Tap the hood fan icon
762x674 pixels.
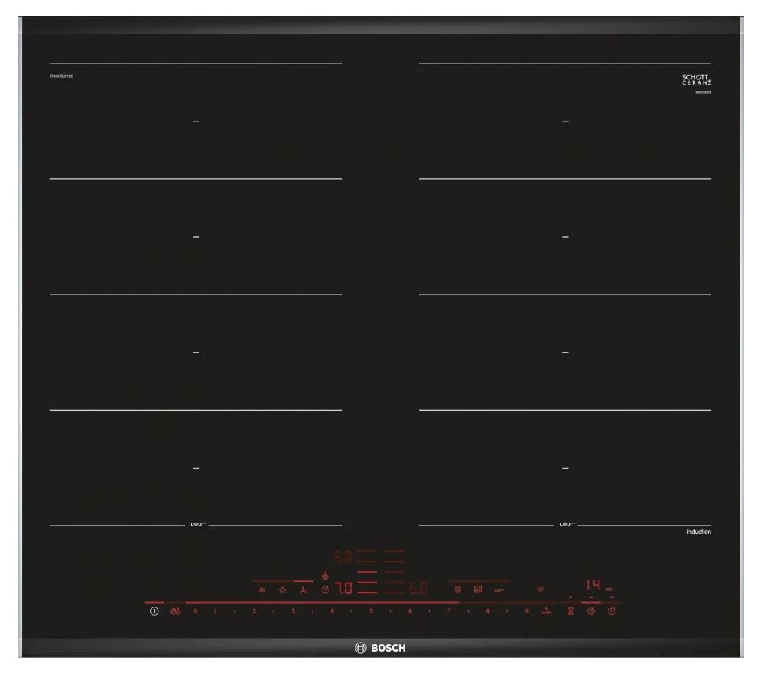[x=303, y=590]
